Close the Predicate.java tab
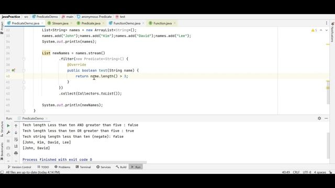335x188 pixels. (104, 23)
